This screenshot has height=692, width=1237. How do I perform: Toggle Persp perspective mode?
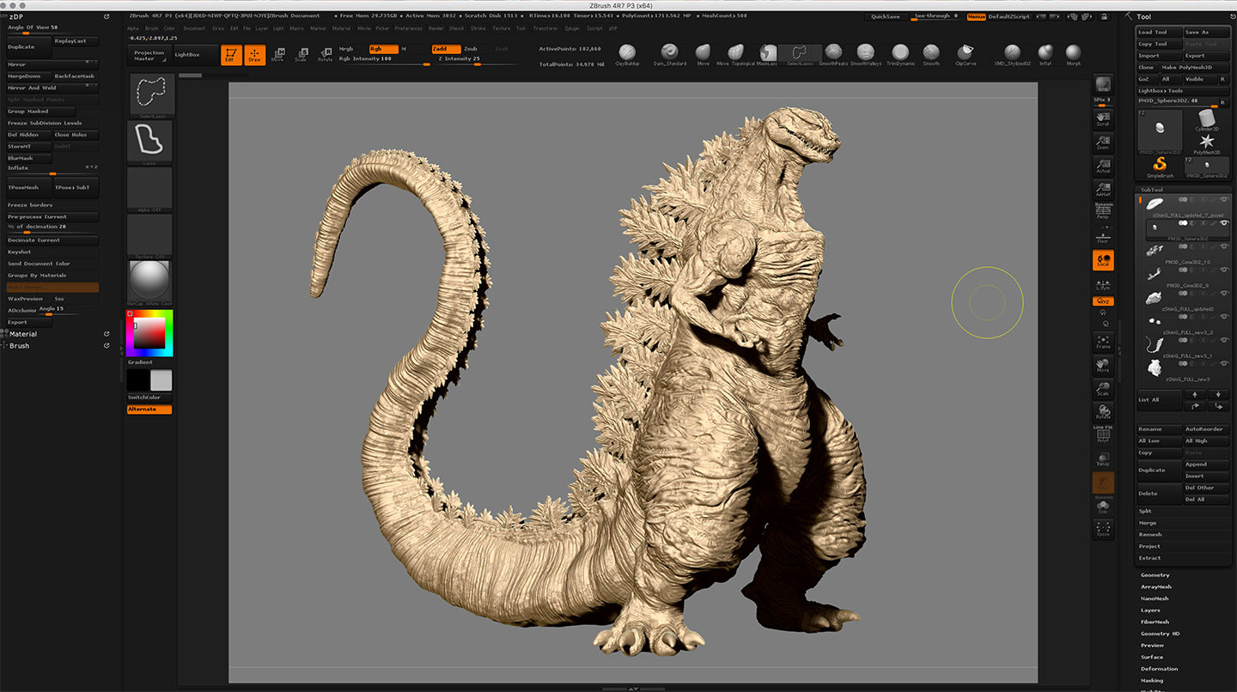[1103, 210]
